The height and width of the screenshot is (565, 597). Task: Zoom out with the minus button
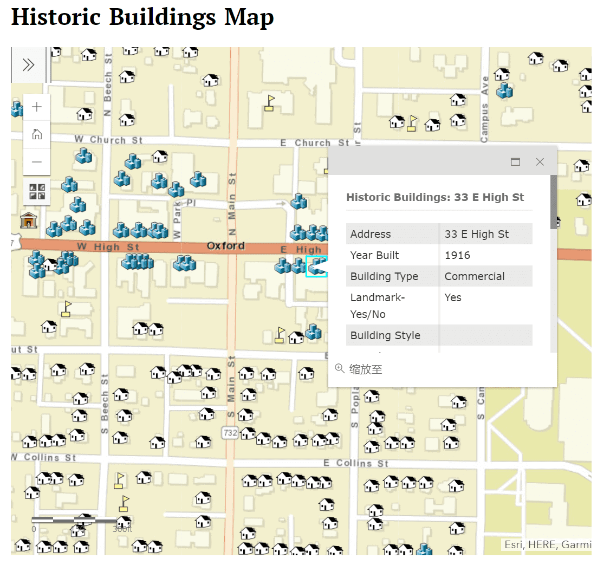tap(37, 161)
